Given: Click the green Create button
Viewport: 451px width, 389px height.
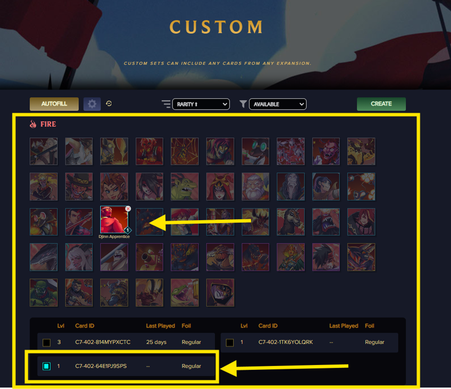Looking at the screenshot, I should pyautogui.click(x=381, y=104).
